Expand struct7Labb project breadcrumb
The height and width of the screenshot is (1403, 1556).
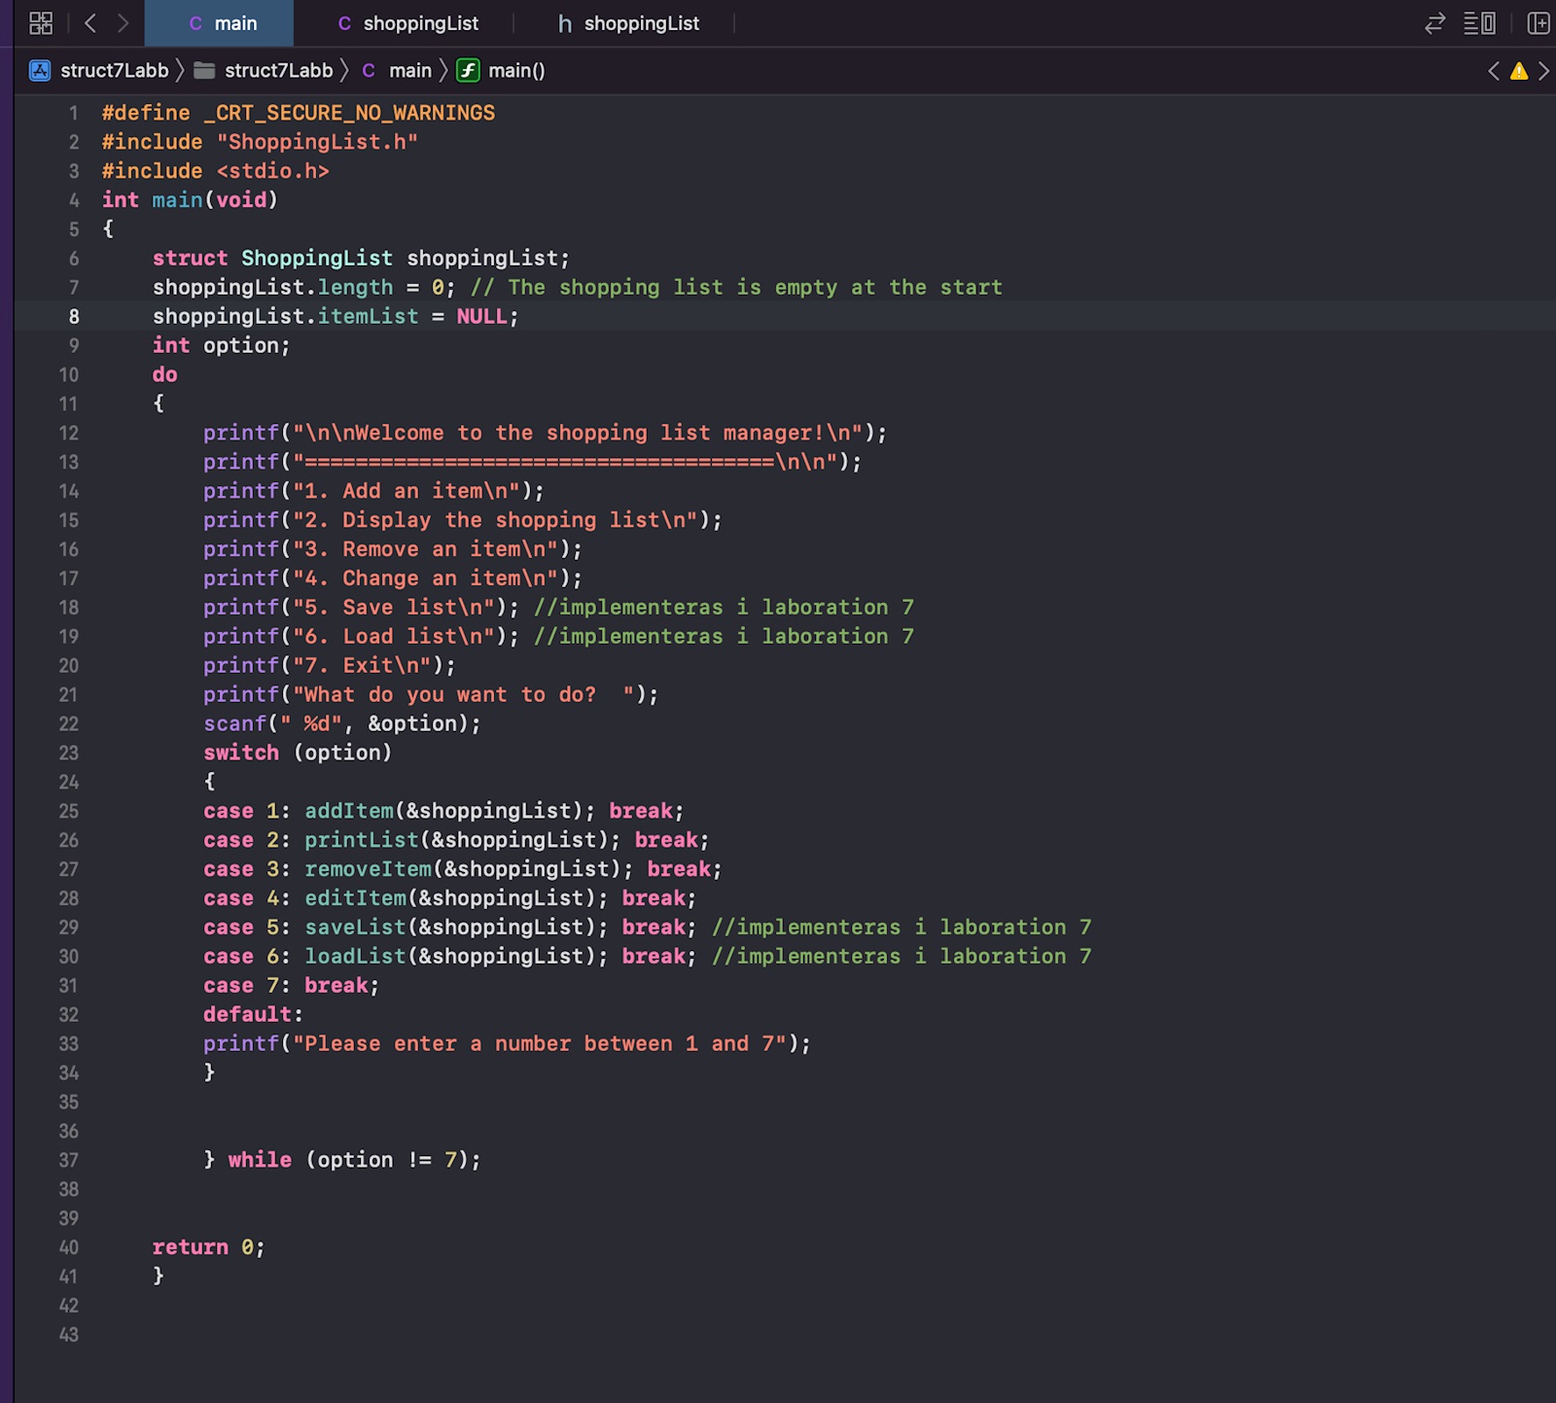(101, 71)
